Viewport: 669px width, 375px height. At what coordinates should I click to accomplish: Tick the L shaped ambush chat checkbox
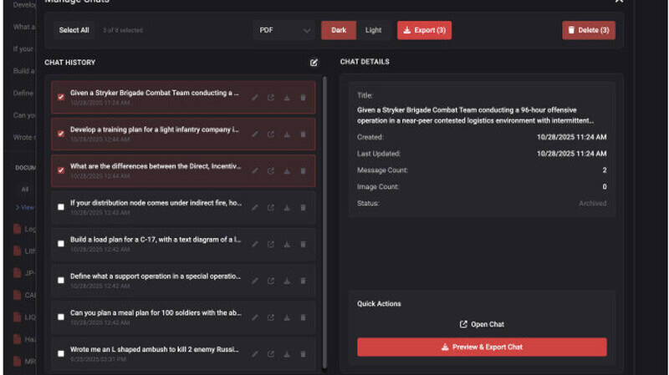(61, 353)
